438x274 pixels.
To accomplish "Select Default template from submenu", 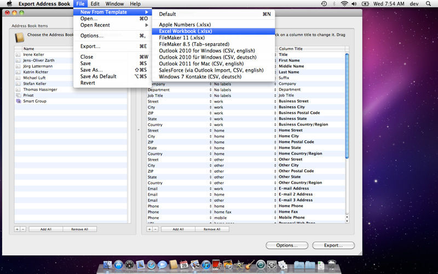I will click(x=214, y=14).
